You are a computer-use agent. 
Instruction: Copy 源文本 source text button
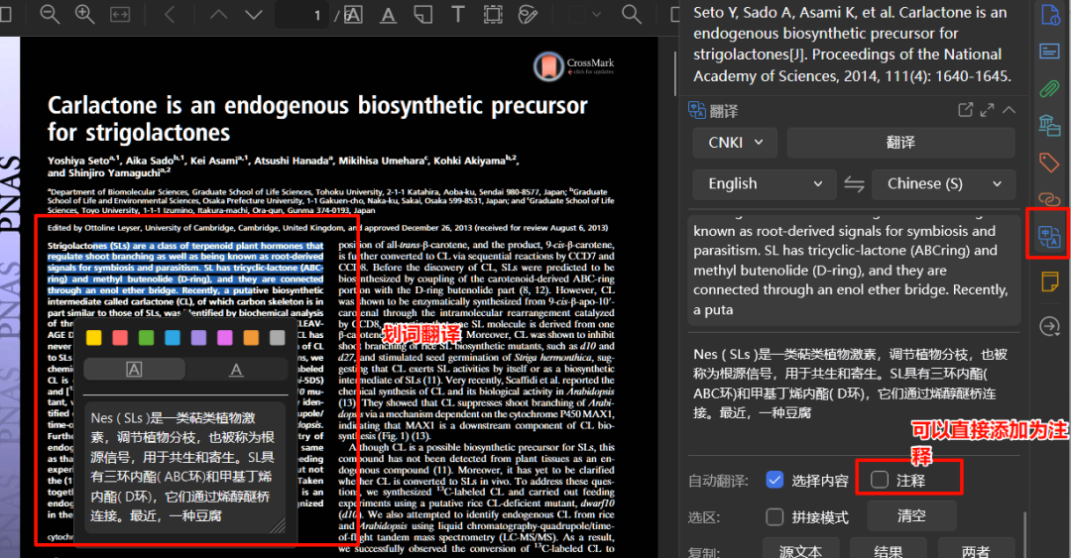(800, 549)
